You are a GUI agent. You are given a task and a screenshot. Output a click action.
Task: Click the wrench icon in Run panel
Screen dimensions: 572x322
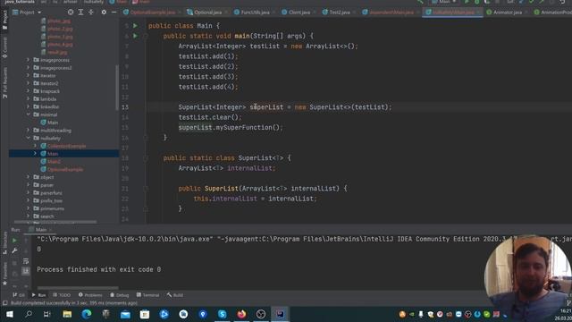coord(14,250)
